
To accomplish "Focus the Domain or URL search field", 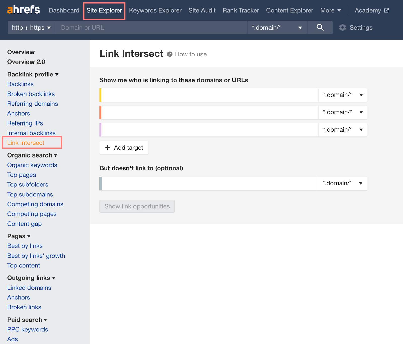I will 151,28.
